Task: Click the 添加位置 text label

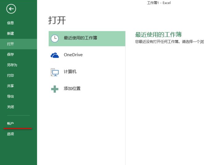Action: [x=72, y=89]
